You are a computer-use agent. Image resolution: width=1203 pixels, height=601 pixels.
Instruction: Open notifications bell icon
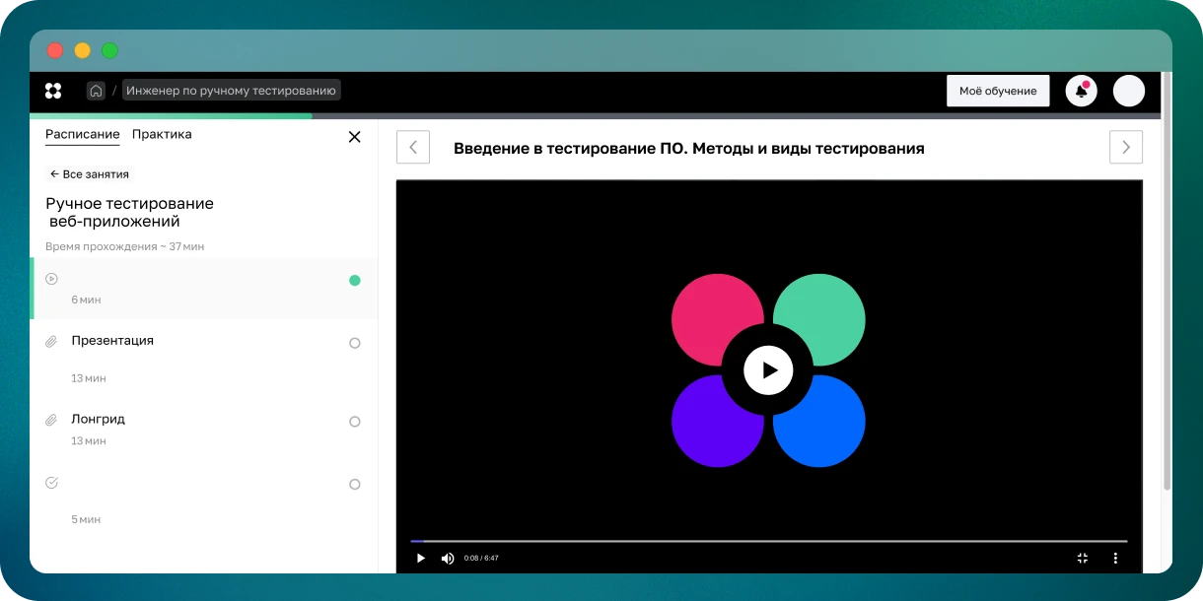tap(1081, 91)
